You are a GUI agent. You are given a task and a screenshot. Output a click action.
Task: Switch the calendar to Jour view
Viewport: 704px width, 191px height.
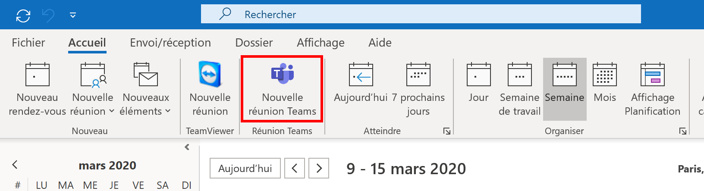[478, 89]
